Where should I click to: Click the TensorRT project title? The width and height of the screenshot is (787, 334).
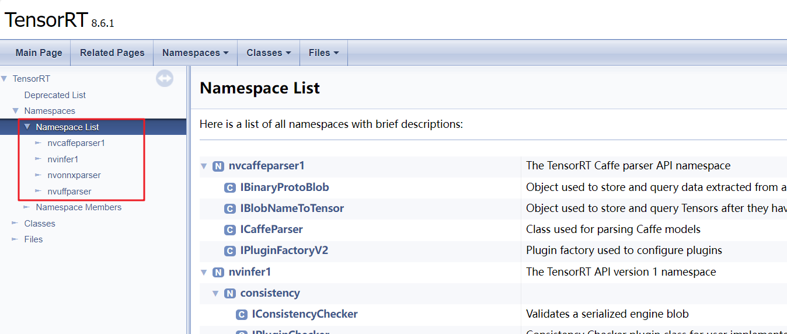tap(46, 19)
